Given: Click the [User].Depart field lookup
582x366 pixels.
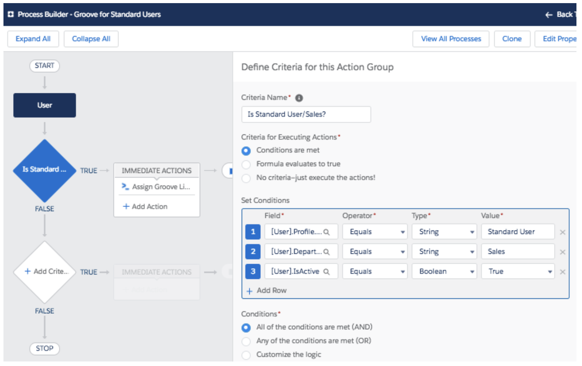Looking at the screenshot, I should (x=301, y=251).
